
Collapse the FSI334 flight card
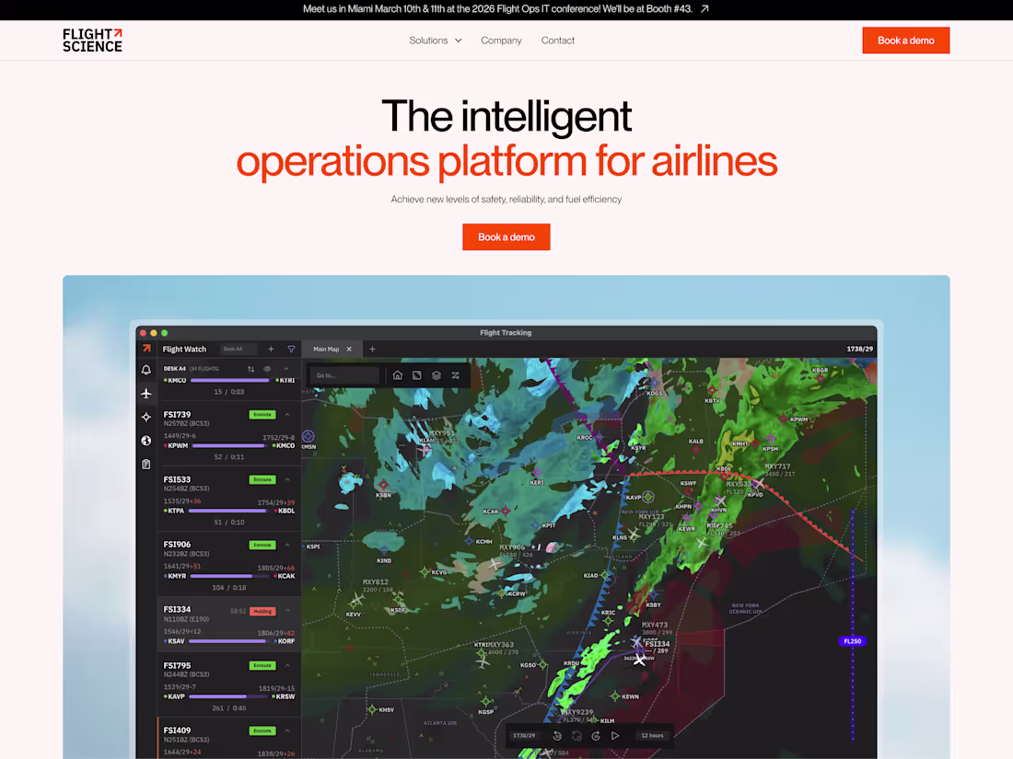point(287,610)
